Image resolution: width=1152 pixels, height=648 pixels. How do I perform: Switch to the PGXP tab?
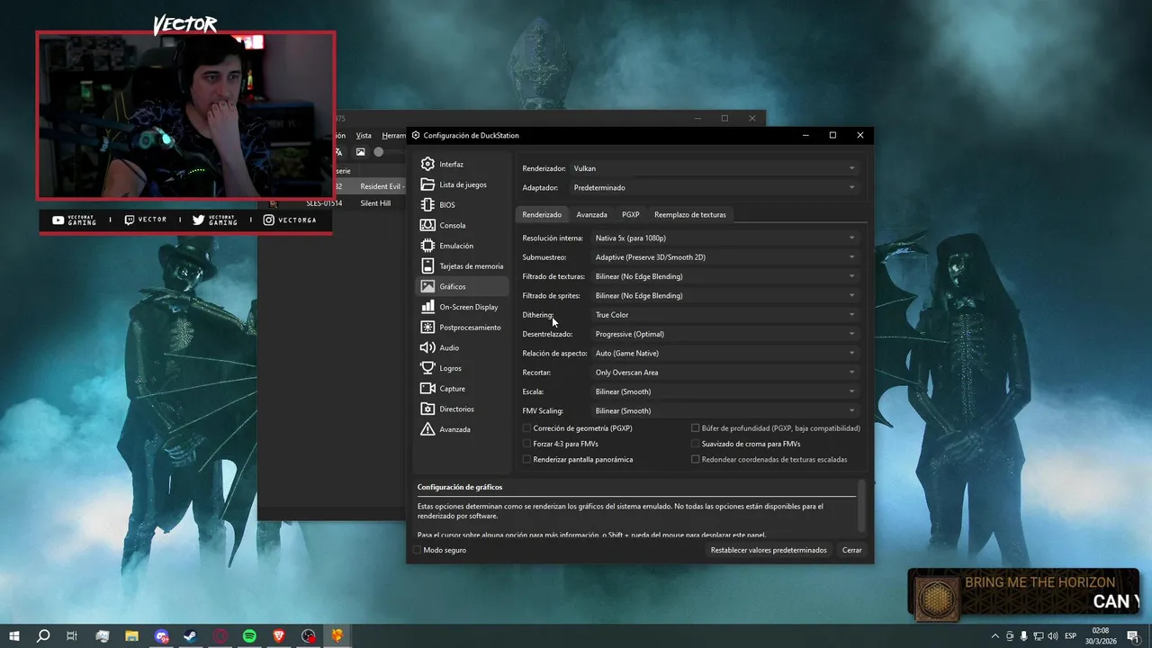(630, 214)
